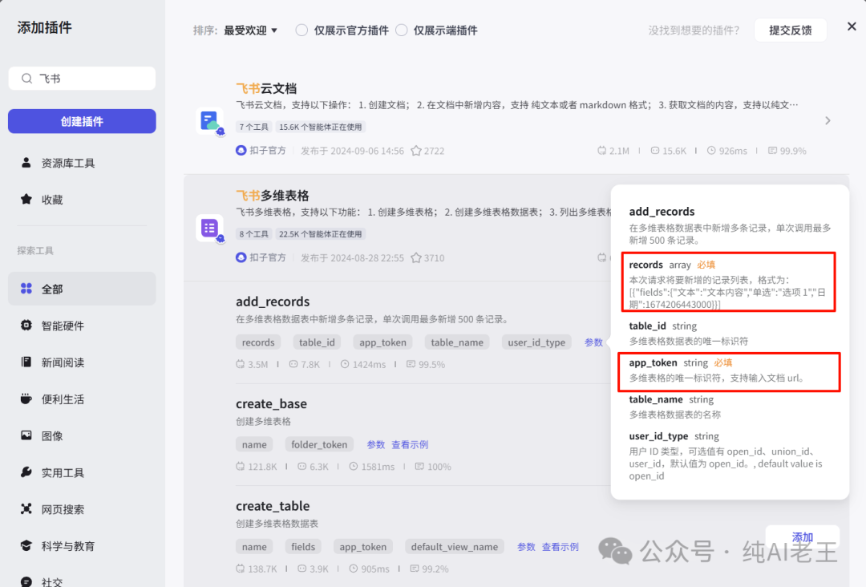Open 收藏 favorites in the sidebar
The width and height of the screenshot is (866, 587).
point(82,200)
